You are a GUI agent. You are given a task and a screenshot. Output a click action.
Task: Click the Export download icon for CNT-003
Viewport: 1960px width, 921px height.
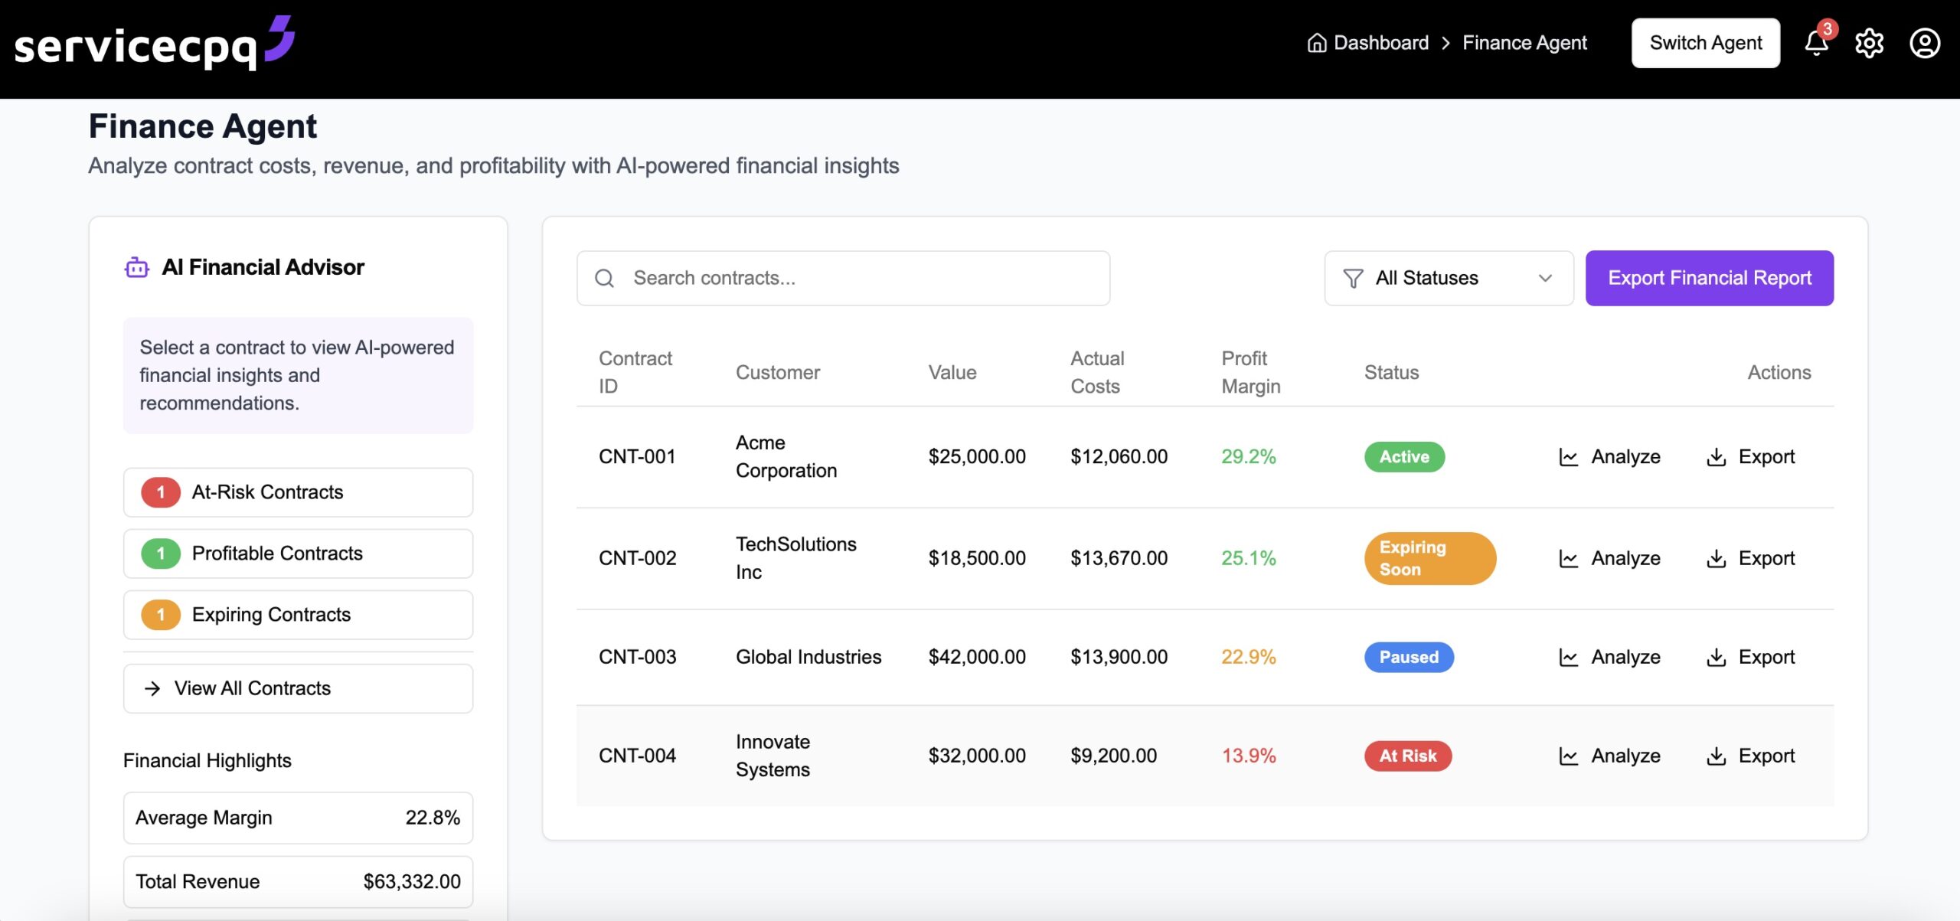[x=1716, y=657]
